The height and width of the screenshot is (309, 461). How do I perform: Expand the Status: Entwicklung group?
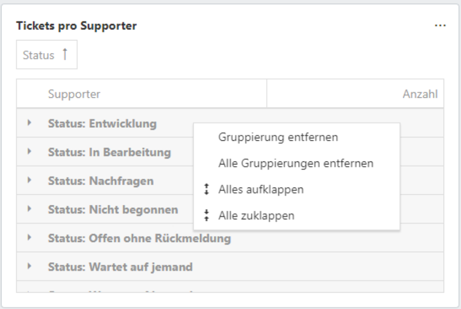pyautogui.click(x=29, y=123)
